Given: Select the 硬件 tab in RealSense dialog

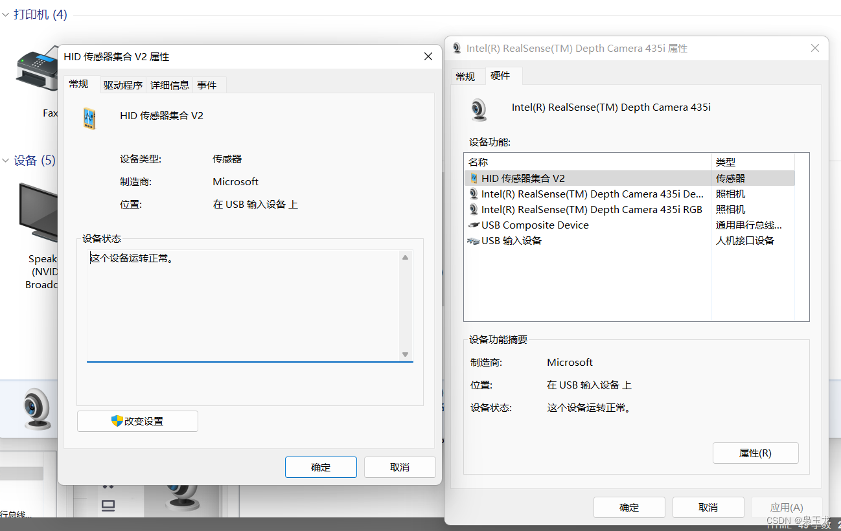Looking at the screenshot, I should [x=500, y=76].
